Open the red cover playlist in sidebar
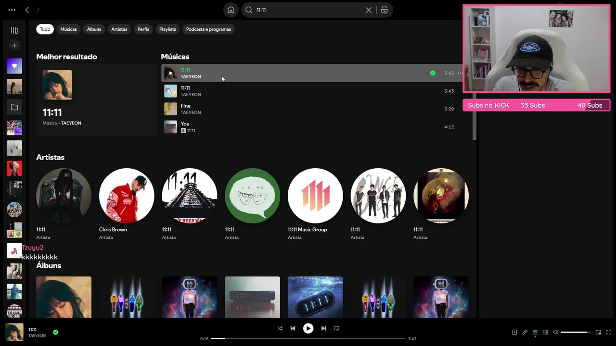 click(14, 169)
